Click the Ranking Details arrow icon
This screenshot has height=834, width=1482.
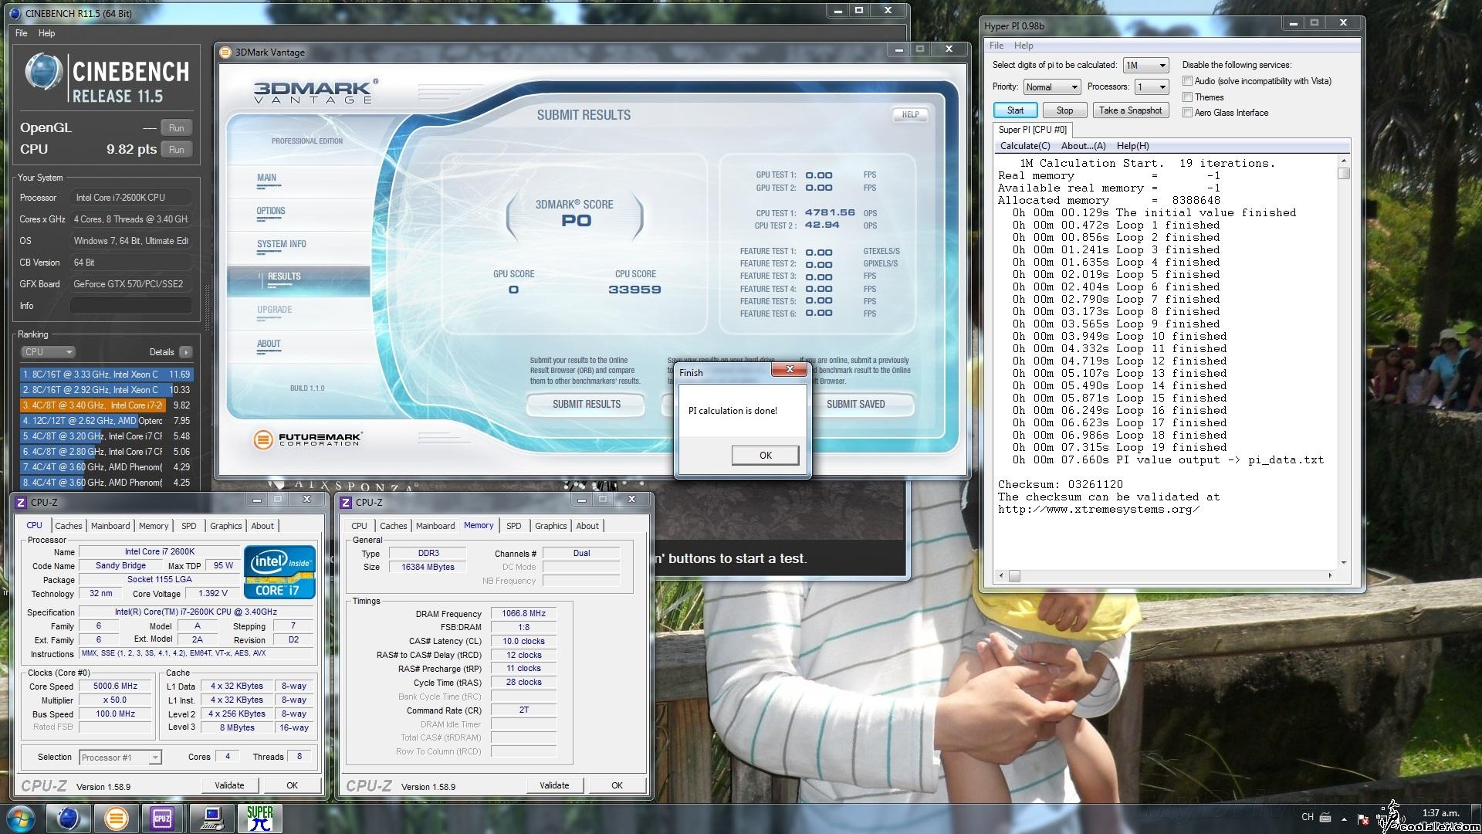tap(185, 352)
